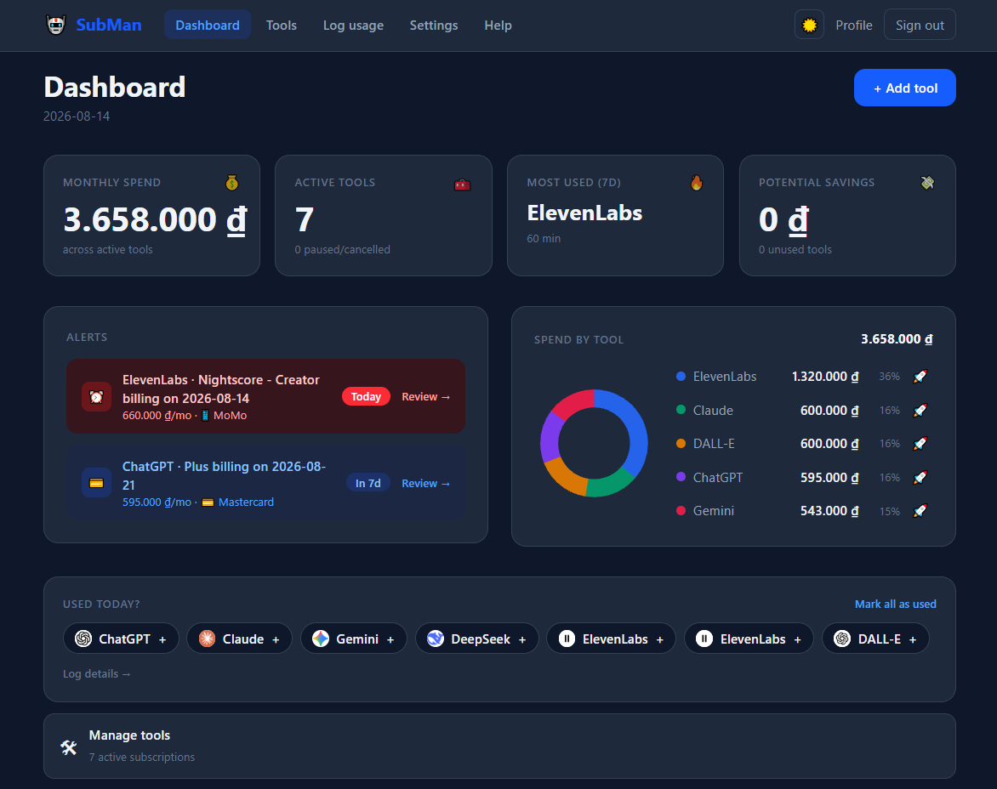The width and height of the screenshot is (997, 789).
Task: Open the Settings menu item
Action: (x=434, y=25)
